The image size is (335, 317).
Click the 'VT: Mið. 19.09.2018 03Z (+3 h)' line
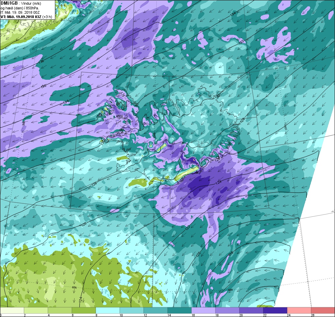pyautogui.click(x=26, y=17)
